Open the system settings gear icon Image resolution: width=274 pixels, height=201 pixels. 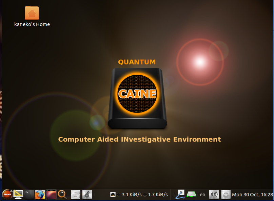pos(87,195)
